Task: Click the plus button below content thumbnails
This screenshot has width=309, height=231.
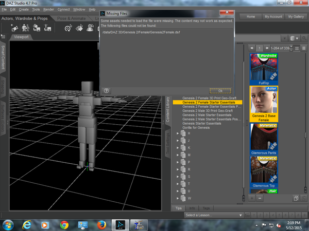Action: click(252, 198)
